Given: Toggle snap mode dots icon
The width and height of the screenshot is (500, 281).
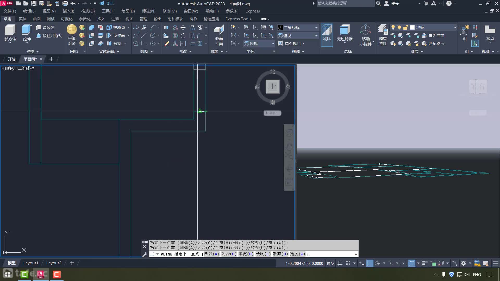Looking at the screenshot, I should pyautogui.click(x=348, y=263).
